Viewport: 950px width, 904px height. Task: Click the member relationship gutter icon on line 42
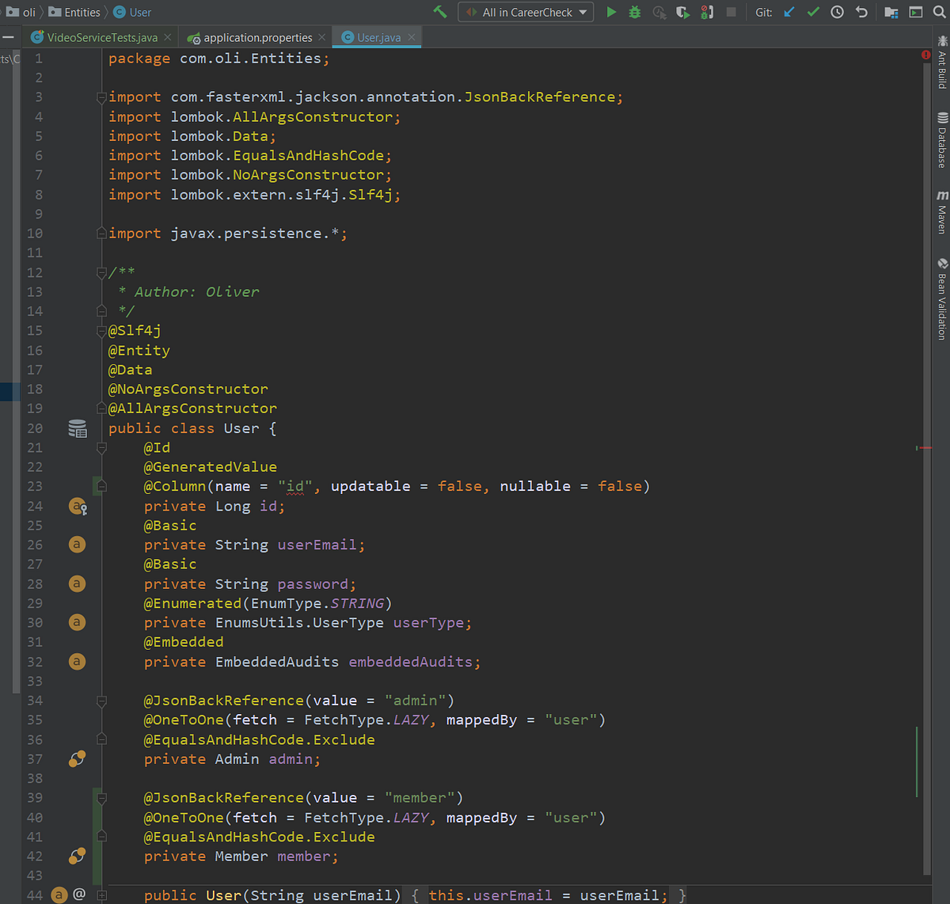pyautogui.click(x=77, y=856)
